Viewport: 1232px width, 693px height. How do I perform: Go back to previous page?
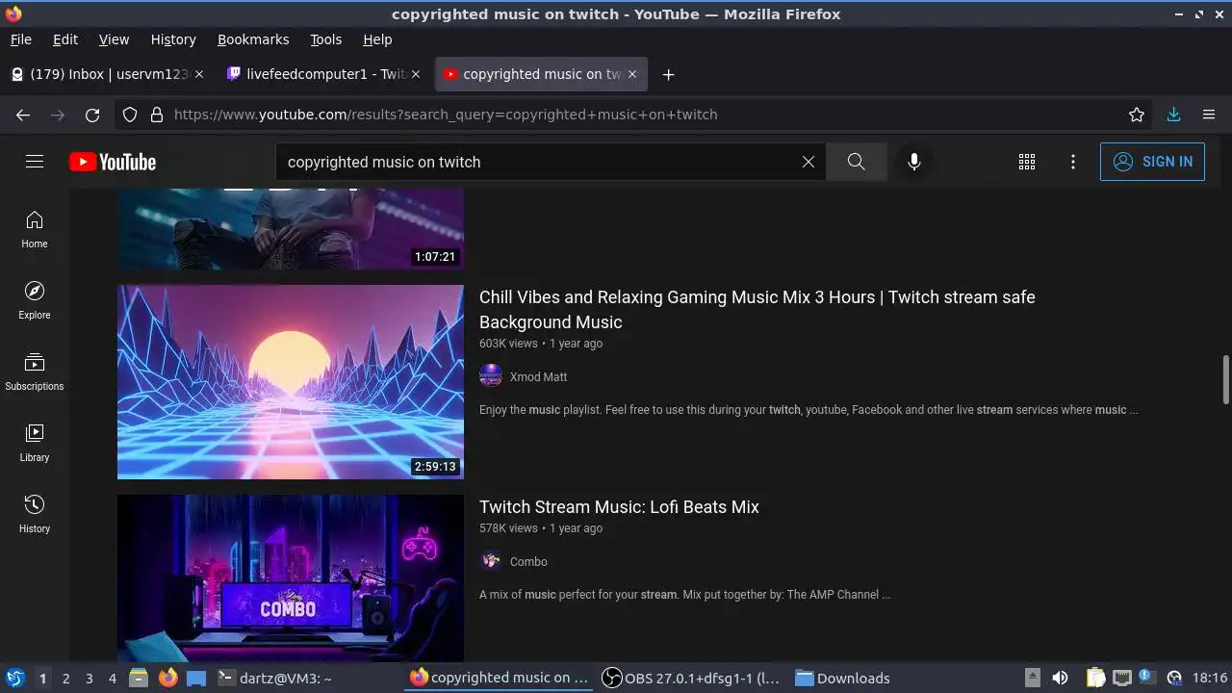(23, 115)
